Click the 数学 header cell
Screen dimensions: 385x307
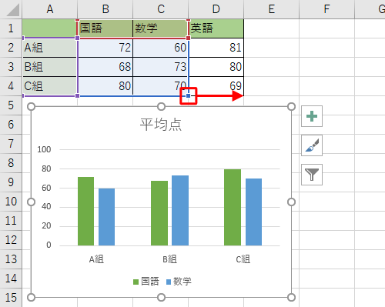(x=161, y=28)
